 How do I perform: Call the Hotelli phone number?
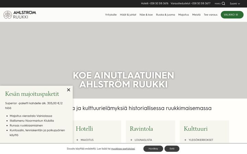pyautogui.click(x=155, y=3)
